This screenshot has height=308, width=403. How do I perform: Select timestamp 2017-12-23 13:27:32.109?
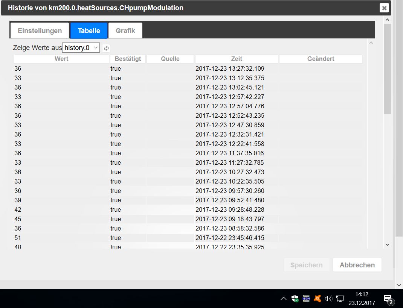(230, 68)
